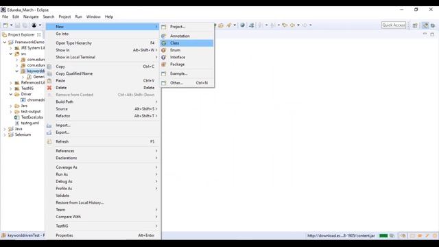439x247 pixels.
Task: Select testng.xml in Project Explorer
Action: pyautogui.click(x=30, y=123)
